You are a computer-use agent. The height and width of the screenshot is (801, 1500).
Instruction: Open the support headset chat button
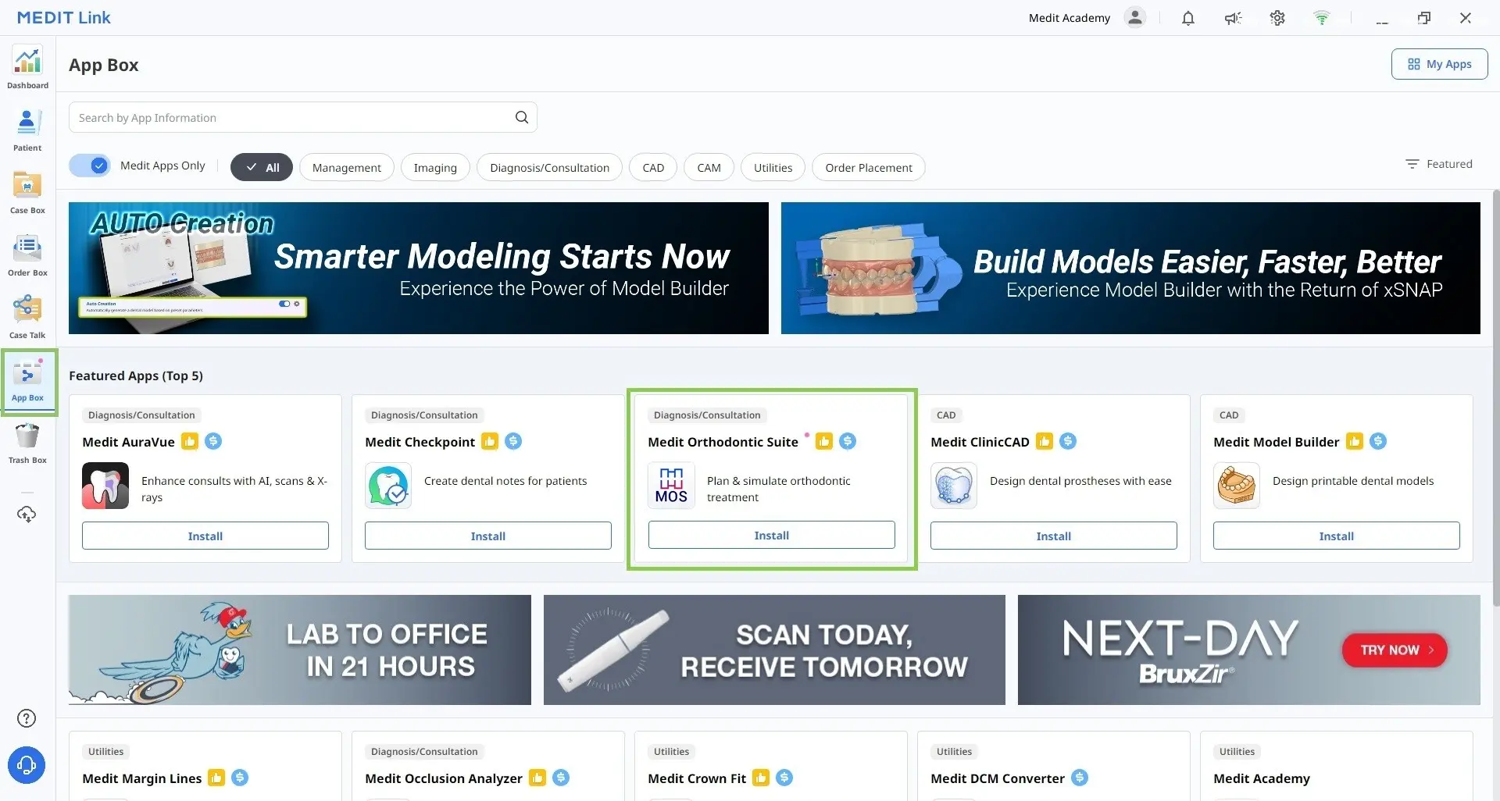27,765
